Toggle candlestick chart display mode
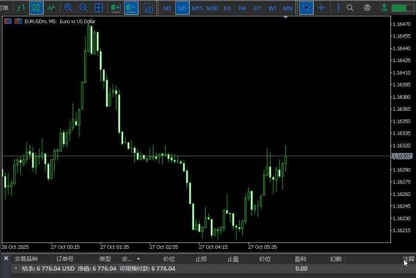 click(36, 8)
